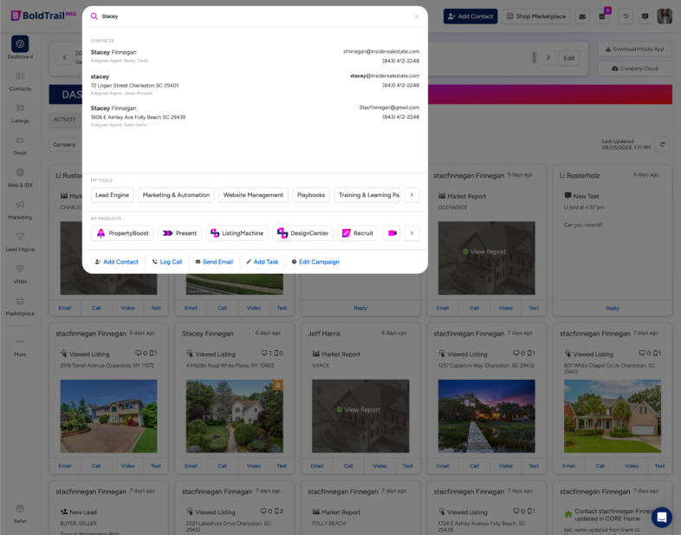Click Download Mobile App button
This screenshot has height=535, width=681.
pos(634,49)
